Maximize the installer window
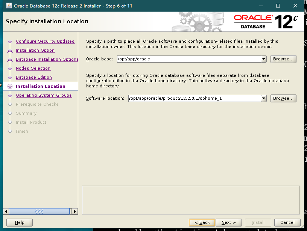Viewport: 307px width, 231px height. click(x=278, y=6)
